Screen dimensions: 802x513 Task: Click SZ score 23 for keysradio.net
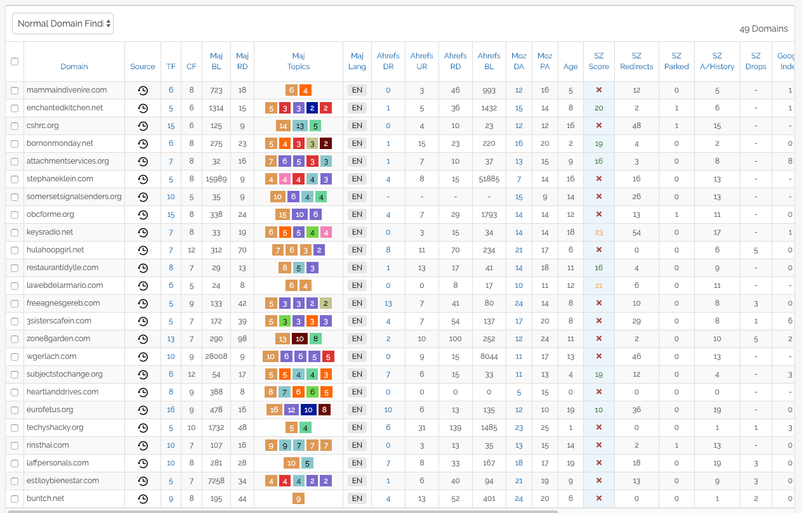(598, 232)
